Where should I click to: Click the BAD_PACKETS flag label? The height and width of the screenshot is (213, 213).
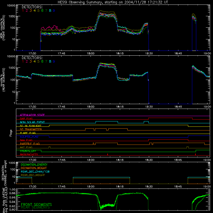pos(29,154)
